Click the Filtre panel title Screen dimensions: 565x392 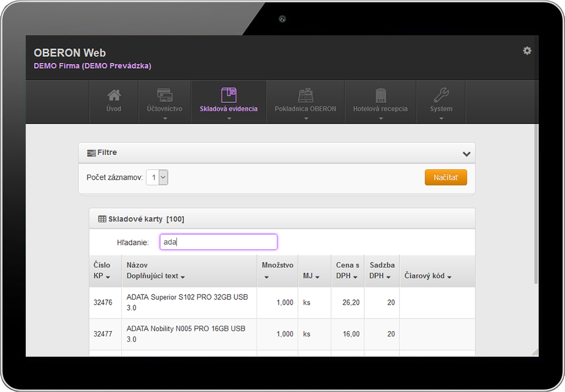(x=107, y=152)
